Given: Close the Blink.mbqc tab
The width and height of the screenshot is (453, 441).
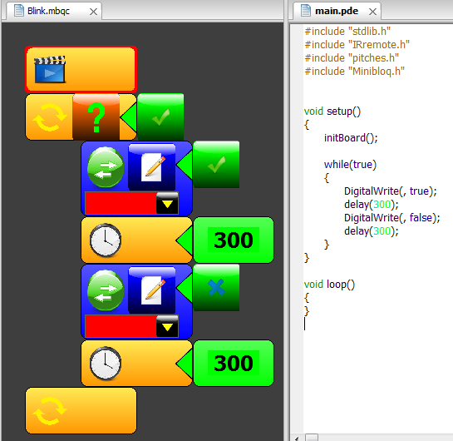Looking at the screenshot, I should coord(93,12).
